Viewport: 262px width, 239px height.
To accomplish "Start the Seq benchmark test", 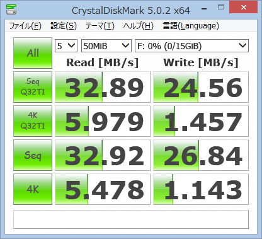I will pyautogui.click(x=33, y=155).
